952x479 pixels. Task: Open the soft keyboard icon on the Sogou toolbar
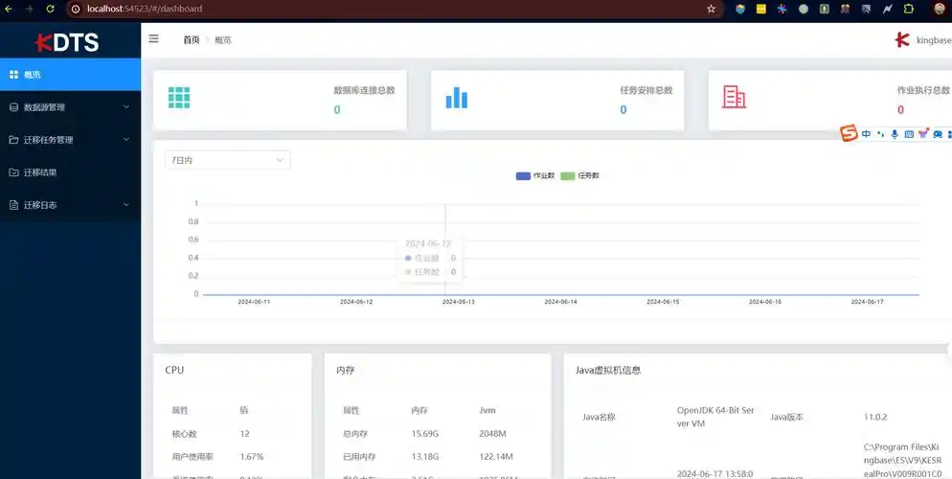(909, 134)
